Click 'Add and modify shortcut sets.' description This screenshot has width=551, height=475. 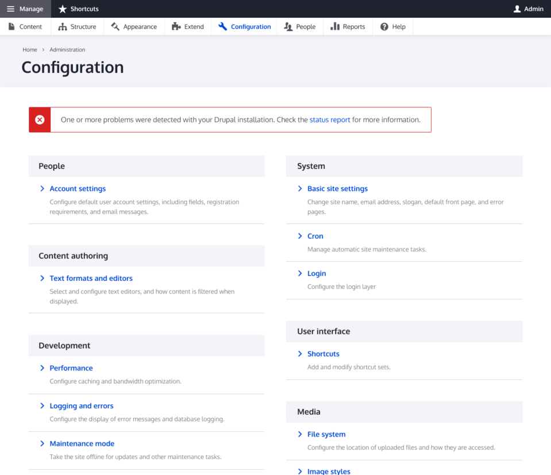point(349,367)
